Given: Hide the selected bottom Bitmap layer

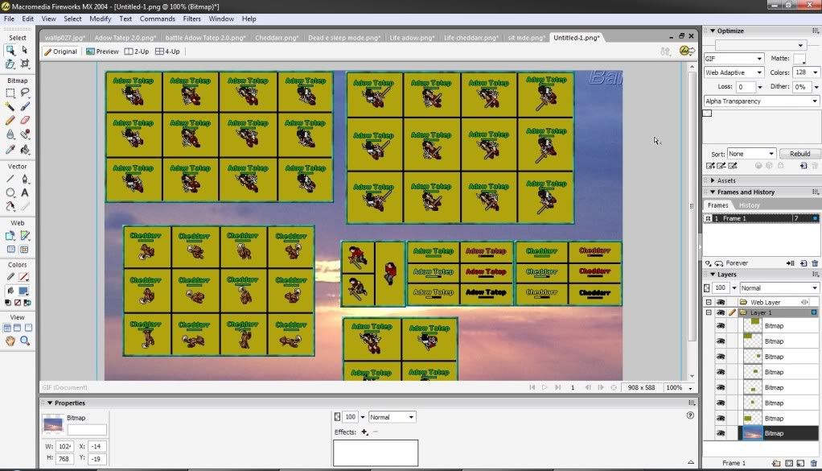Looking at the screenshot, I should [x=721, y=433].
